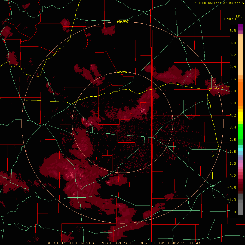The image size is (245, 245).
Task: Click the 50 NMI range ring label
Action: pyautogui.click(x=122, y=72)
